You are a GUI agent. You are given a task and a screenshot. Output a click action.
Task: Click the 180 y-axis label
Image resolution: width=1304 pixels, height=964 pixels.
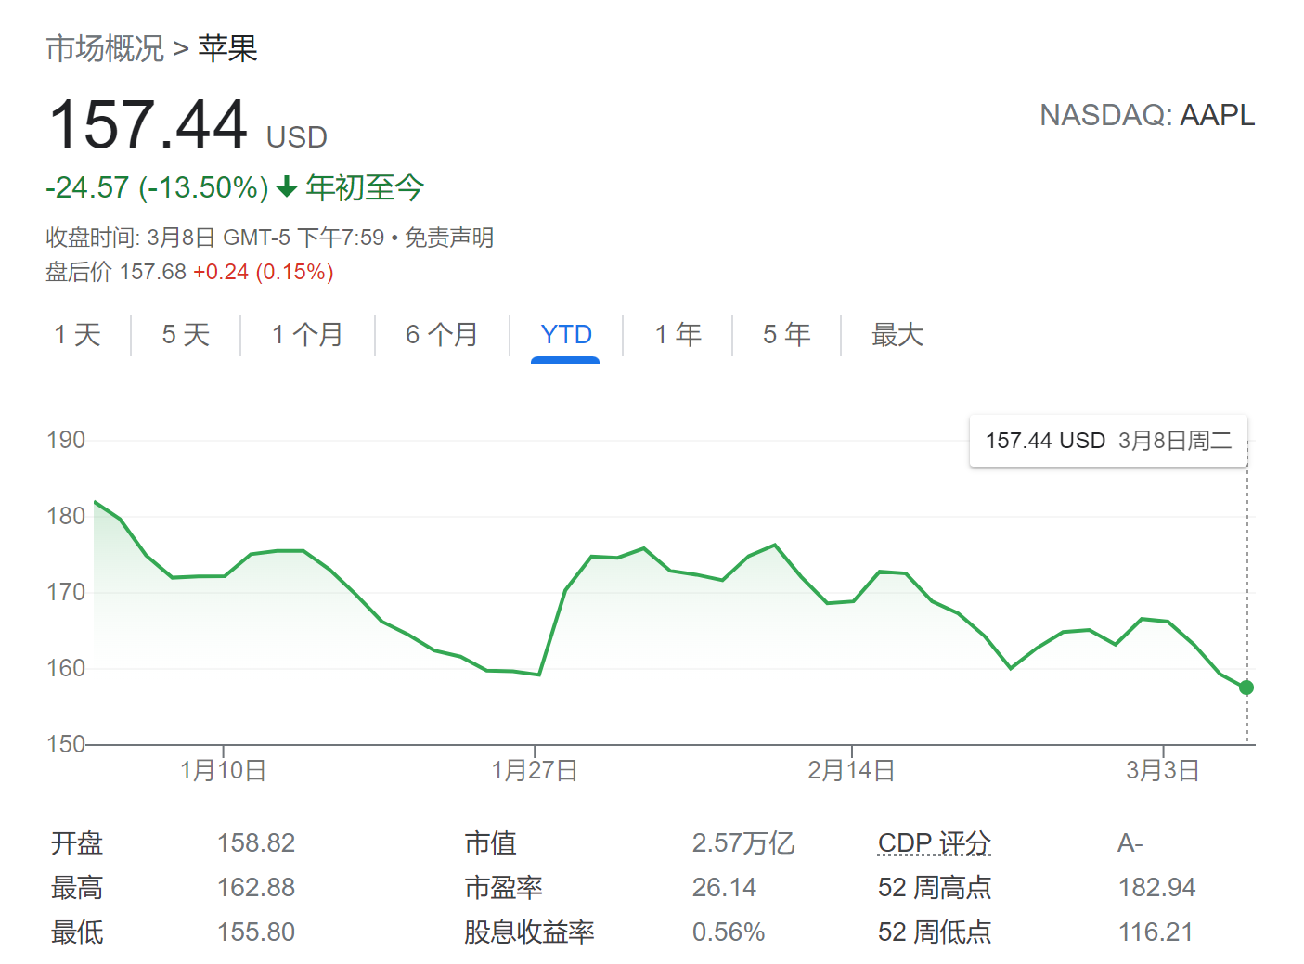pyautogui.click(x=66, y=516)
